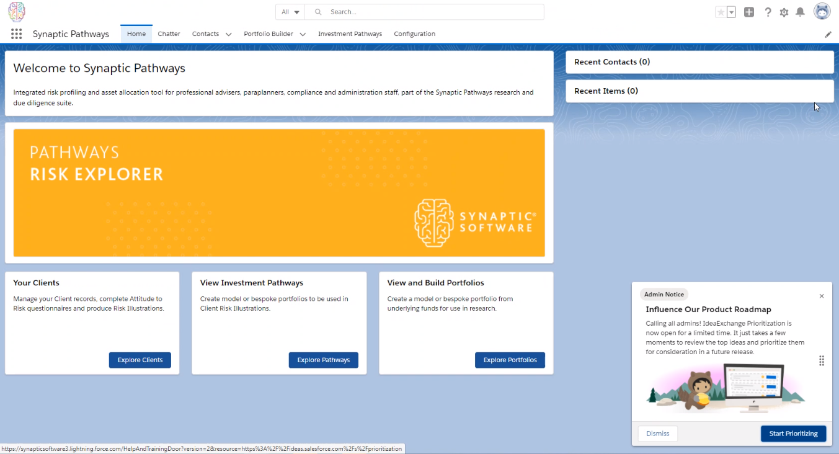Expand the Contacts tab chevron menu
This screenshot has width=839, height=454.
tap(228, 35)
